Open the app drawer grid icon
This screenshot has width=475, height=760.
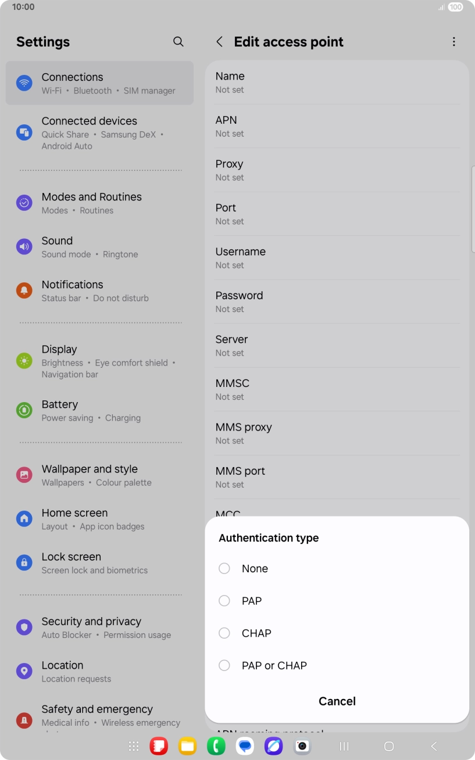[134, 746]
